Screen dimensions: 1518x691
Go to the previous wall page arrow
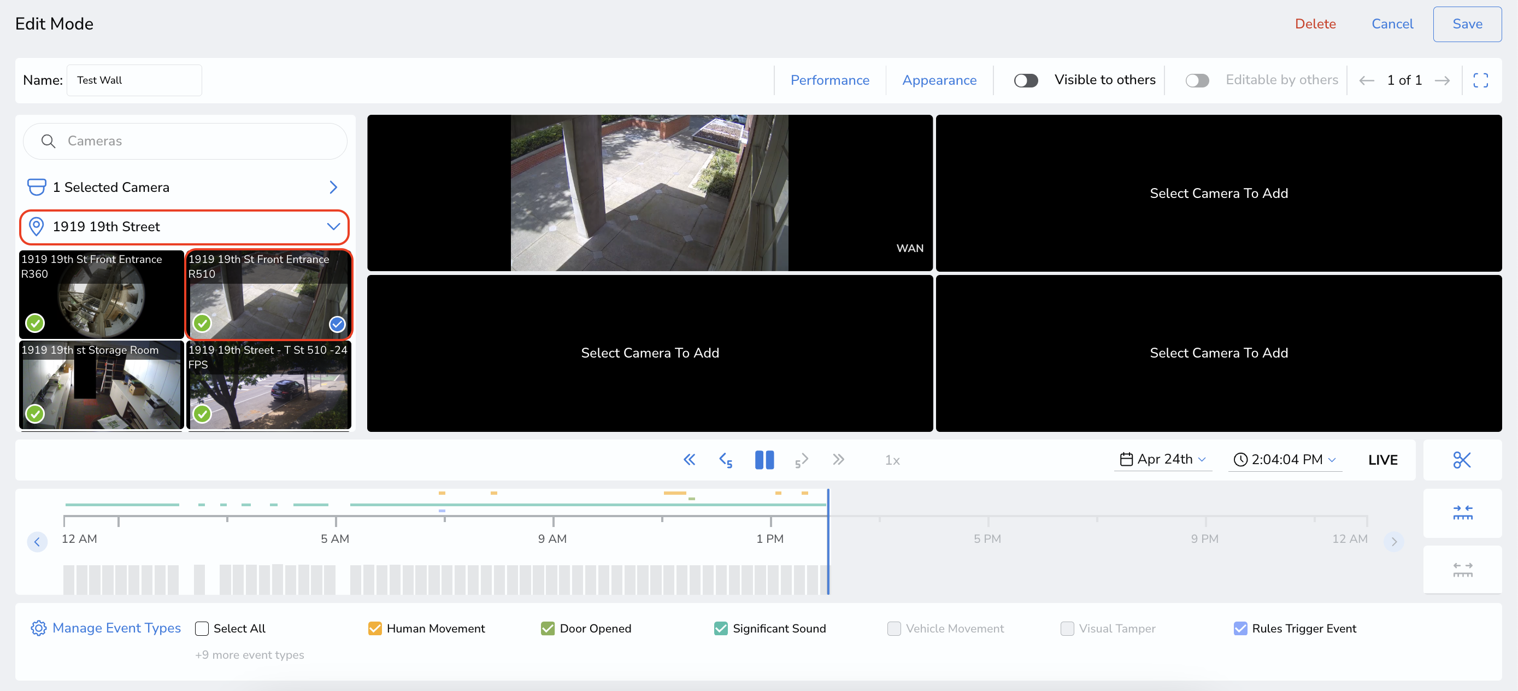[1366, 80]
